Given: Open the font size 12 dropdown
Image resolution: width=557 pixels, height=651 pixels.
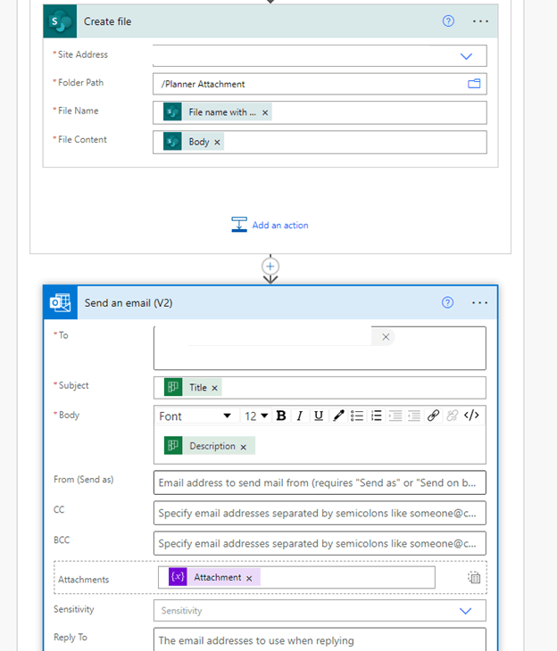Looking at the screenshot, I should click(255, 416).
